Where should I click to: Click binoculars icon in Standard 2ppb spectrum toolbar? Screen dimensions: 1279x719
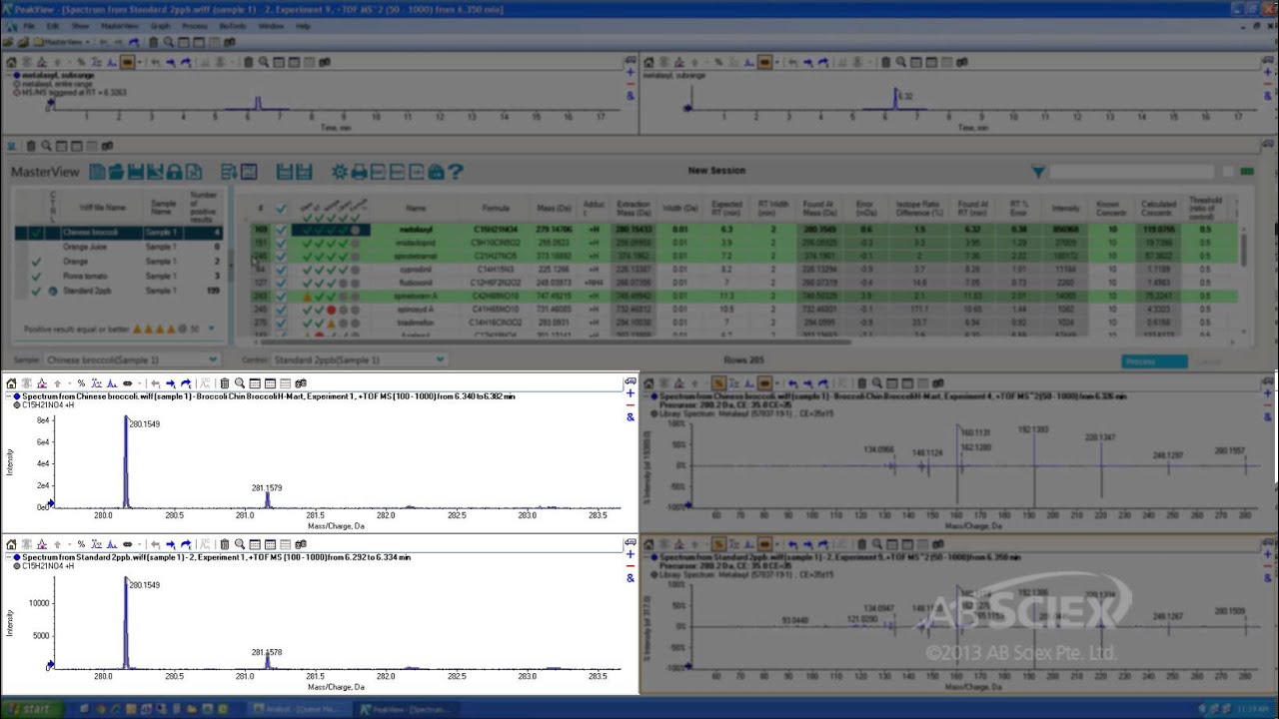[301, 545]
